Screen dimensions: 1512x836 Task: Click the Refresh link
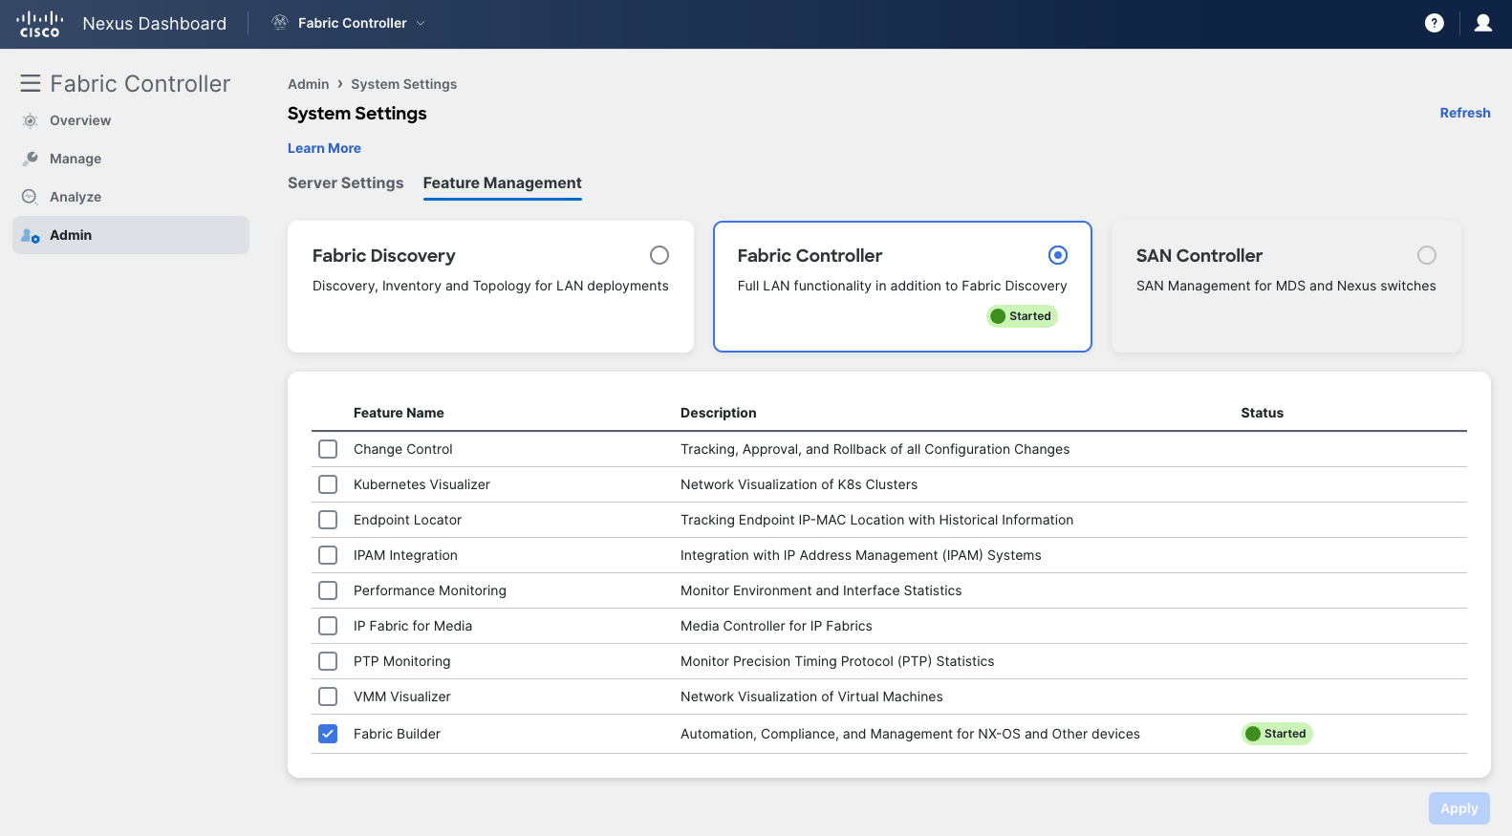tap(1465, 113)
